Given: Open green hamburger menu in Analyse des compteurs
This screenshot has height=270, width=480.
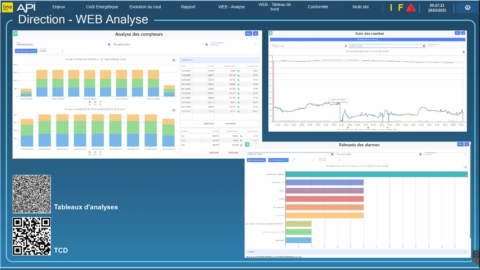Looking at the screenshot, I should point(16,34).
